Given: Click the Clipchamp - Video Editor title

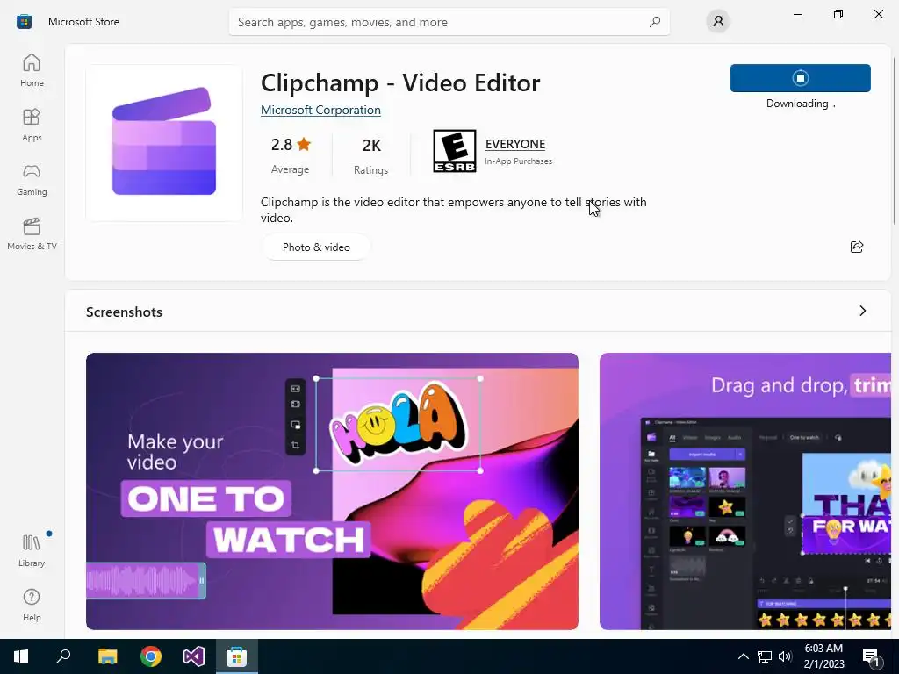Looking at the screenshot, I should point(400,83).
